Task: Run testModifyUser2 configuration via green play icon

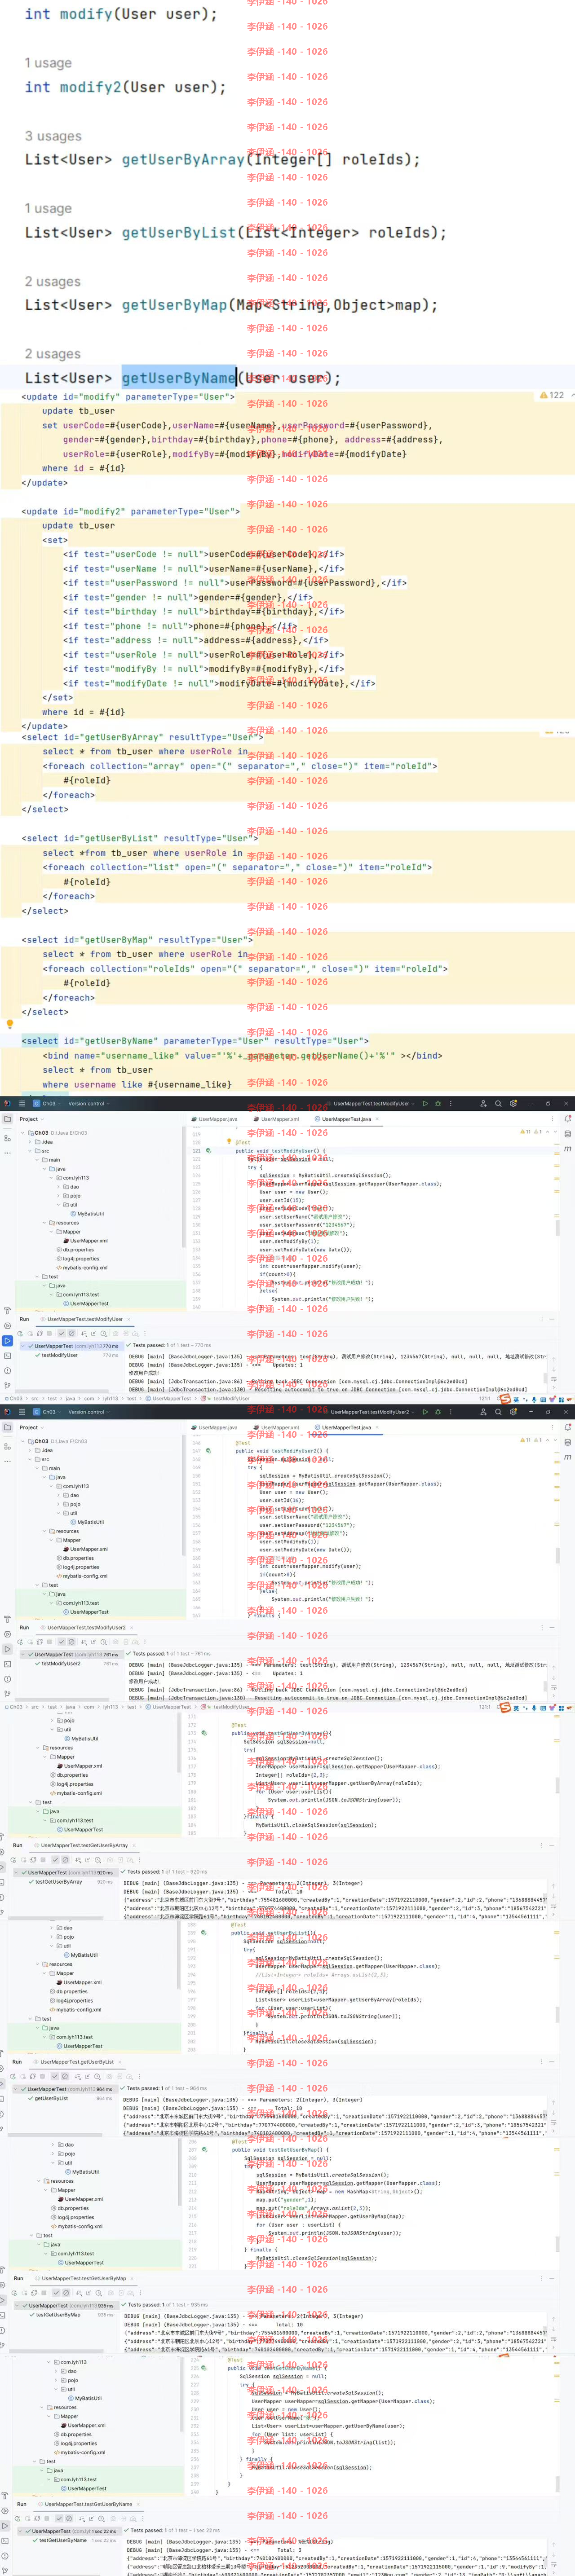Action: (x=424, y=1412)
